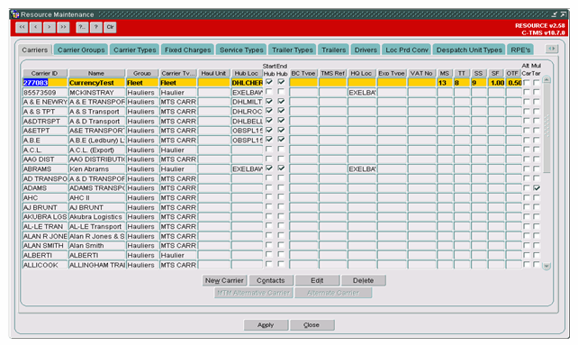Toggle Start Hub checkbox for CurrencyTest
This screenshot has width=578, height=345.
(269, 82)
